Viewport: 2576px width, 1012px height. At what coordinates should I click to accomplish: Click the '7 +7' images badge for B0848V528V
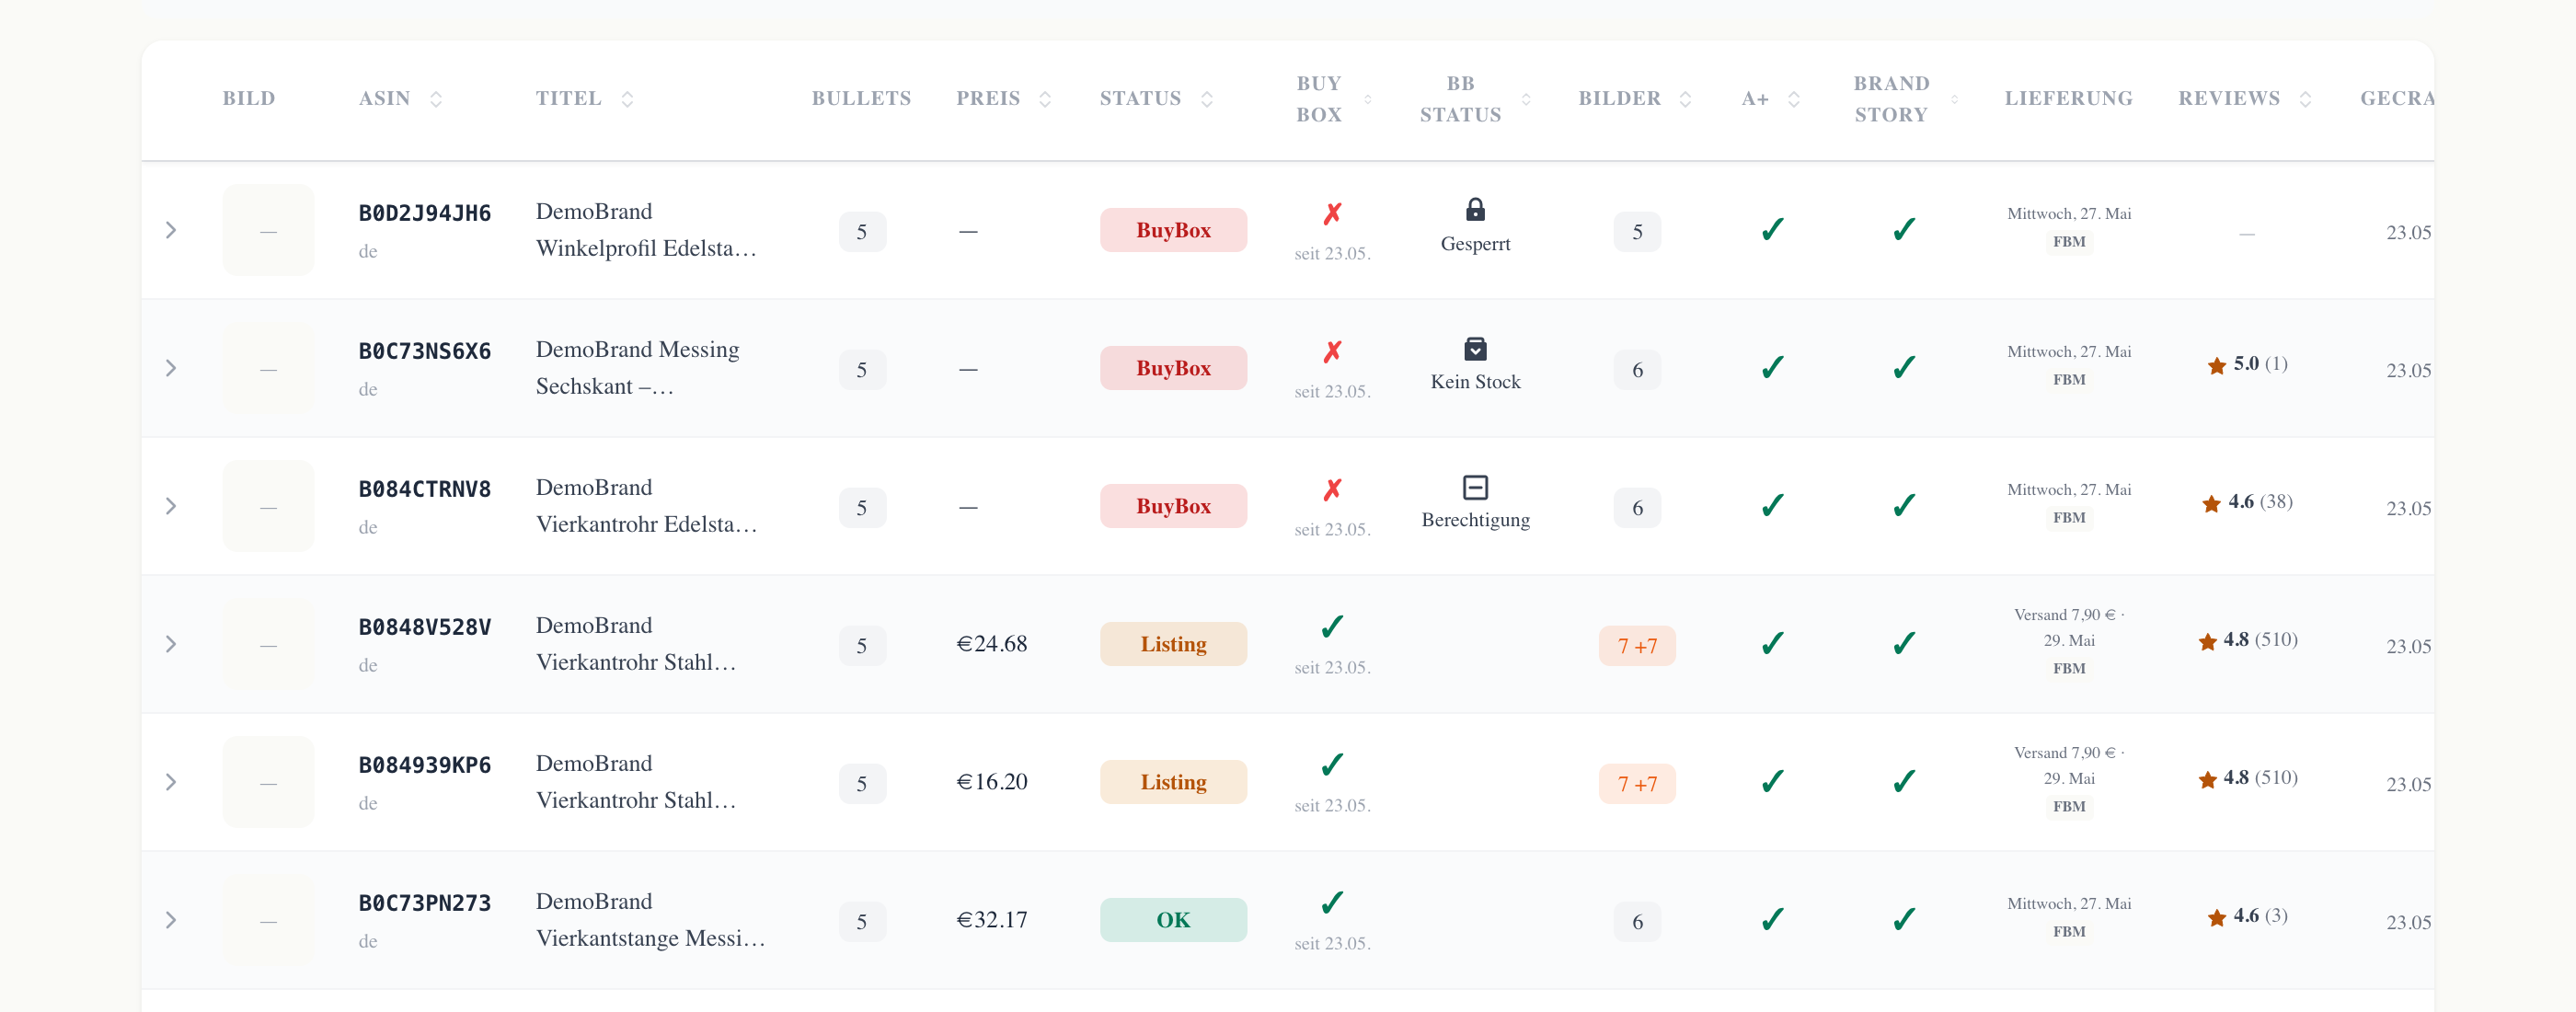click(x=1637, y=646)
